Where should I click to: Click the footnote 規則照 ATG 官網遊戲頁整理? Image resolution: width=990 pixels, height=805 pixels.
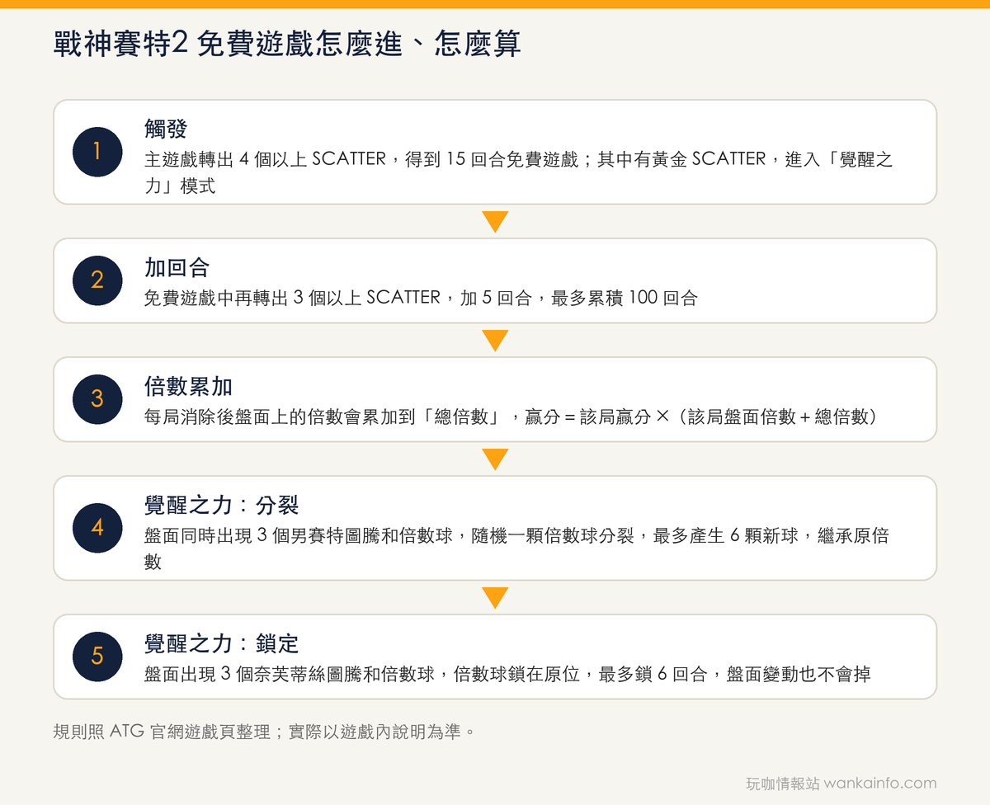click(x=264, y=732)
